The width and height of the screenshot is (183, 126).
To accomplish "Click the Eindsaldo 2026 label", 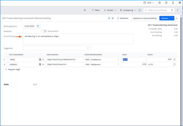I will coord(155,29).
